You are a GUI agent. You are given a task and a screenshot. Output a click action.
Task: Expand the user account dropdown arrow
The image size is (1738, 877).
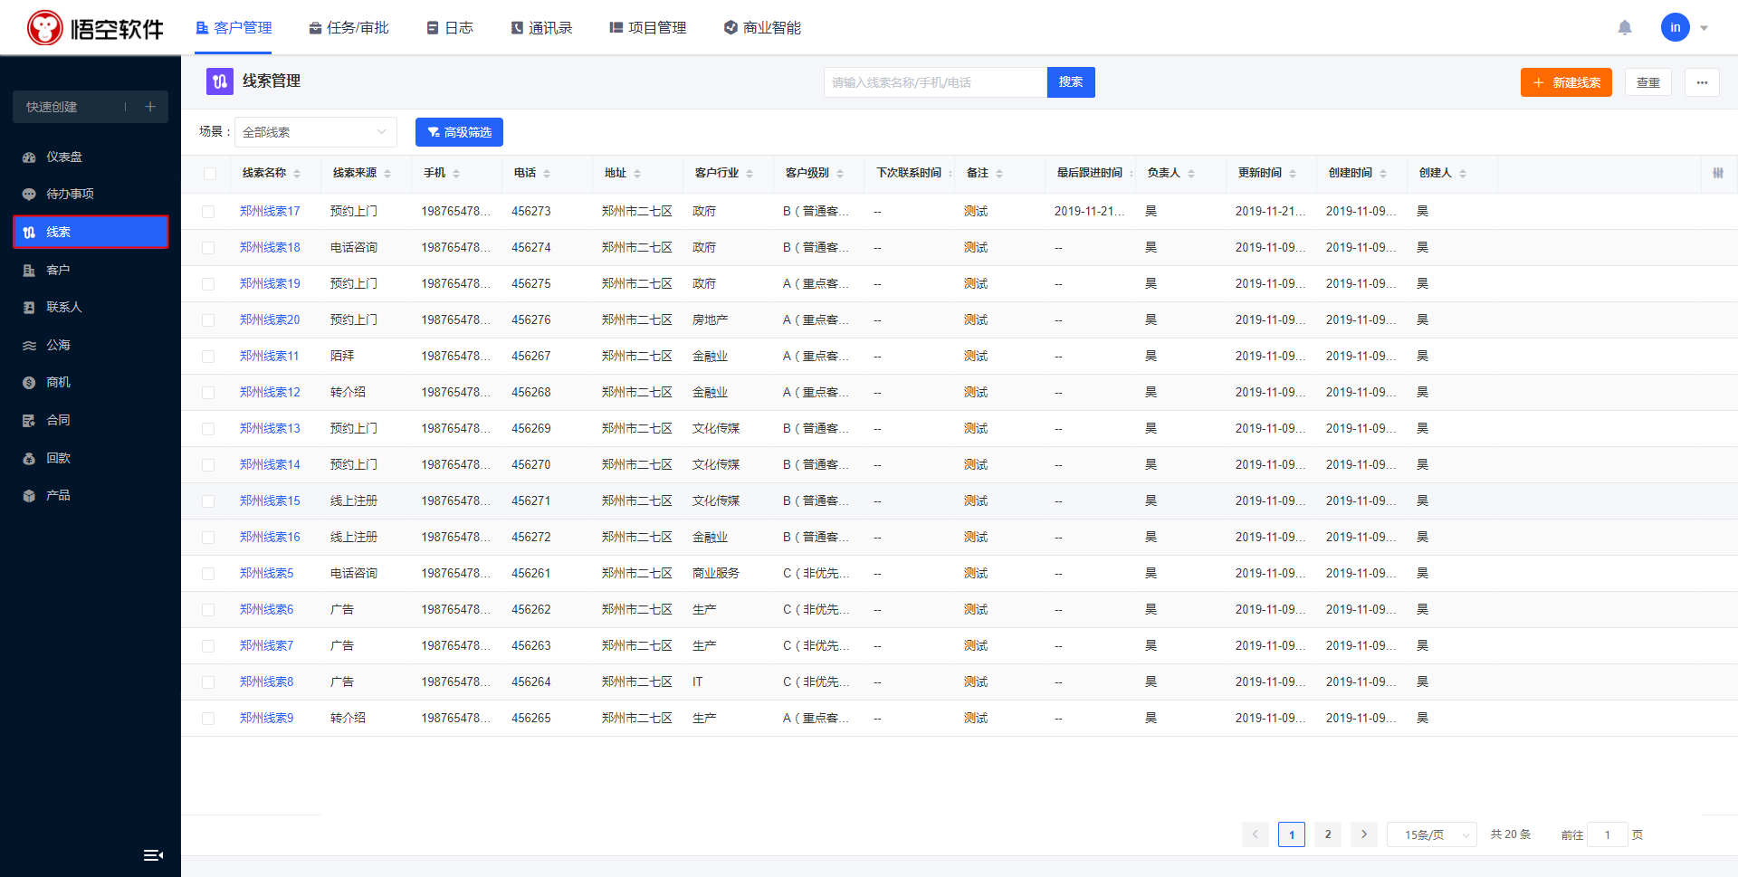[1704, 28]
